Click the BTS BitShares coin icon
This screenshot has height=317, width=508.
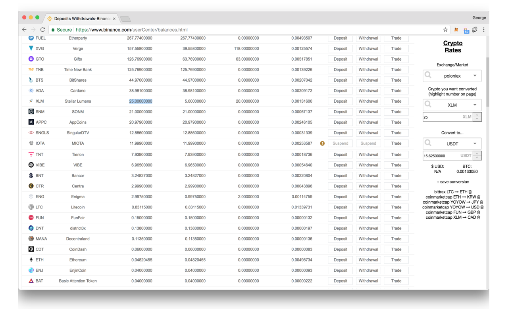point(31,80)
